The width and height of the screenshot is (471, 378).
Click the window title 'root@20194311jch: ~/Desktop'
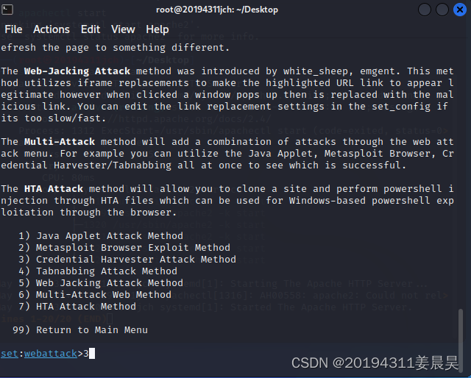(217, 10)
